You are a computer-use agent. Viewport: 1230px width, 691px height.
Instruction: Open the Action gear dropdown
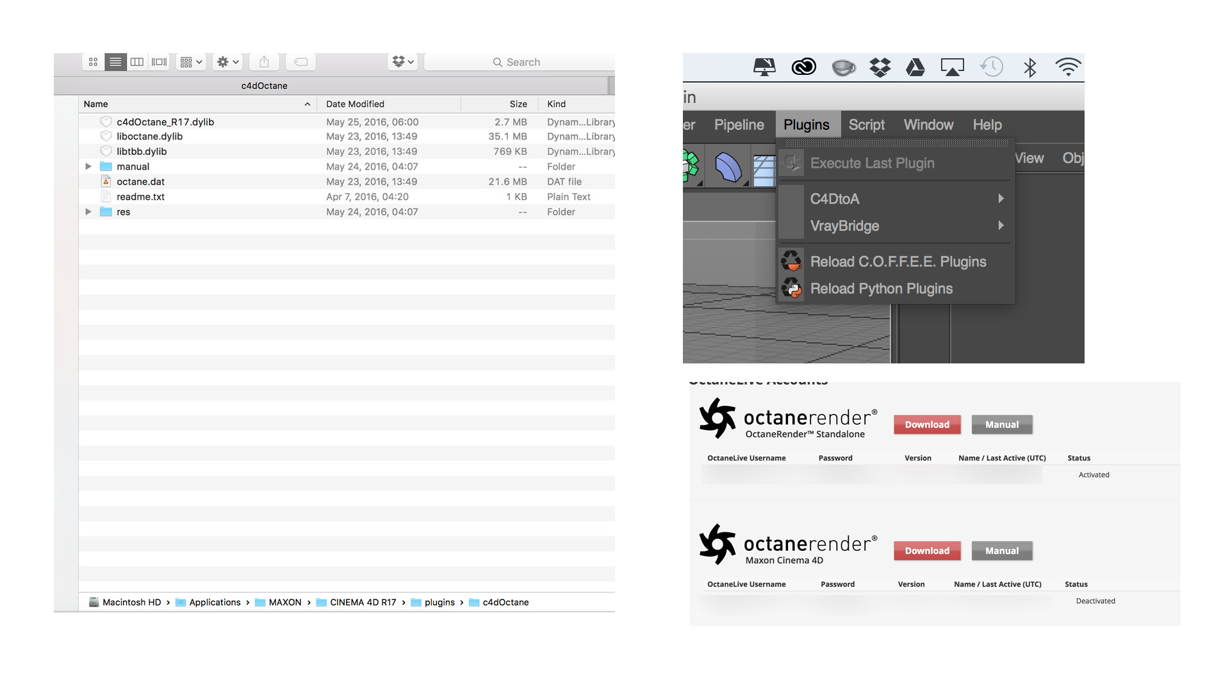coord(227,62)
